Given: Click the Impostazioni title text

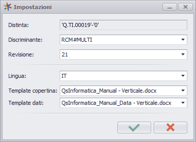Looking at the screenshot, I should point(33,7).
